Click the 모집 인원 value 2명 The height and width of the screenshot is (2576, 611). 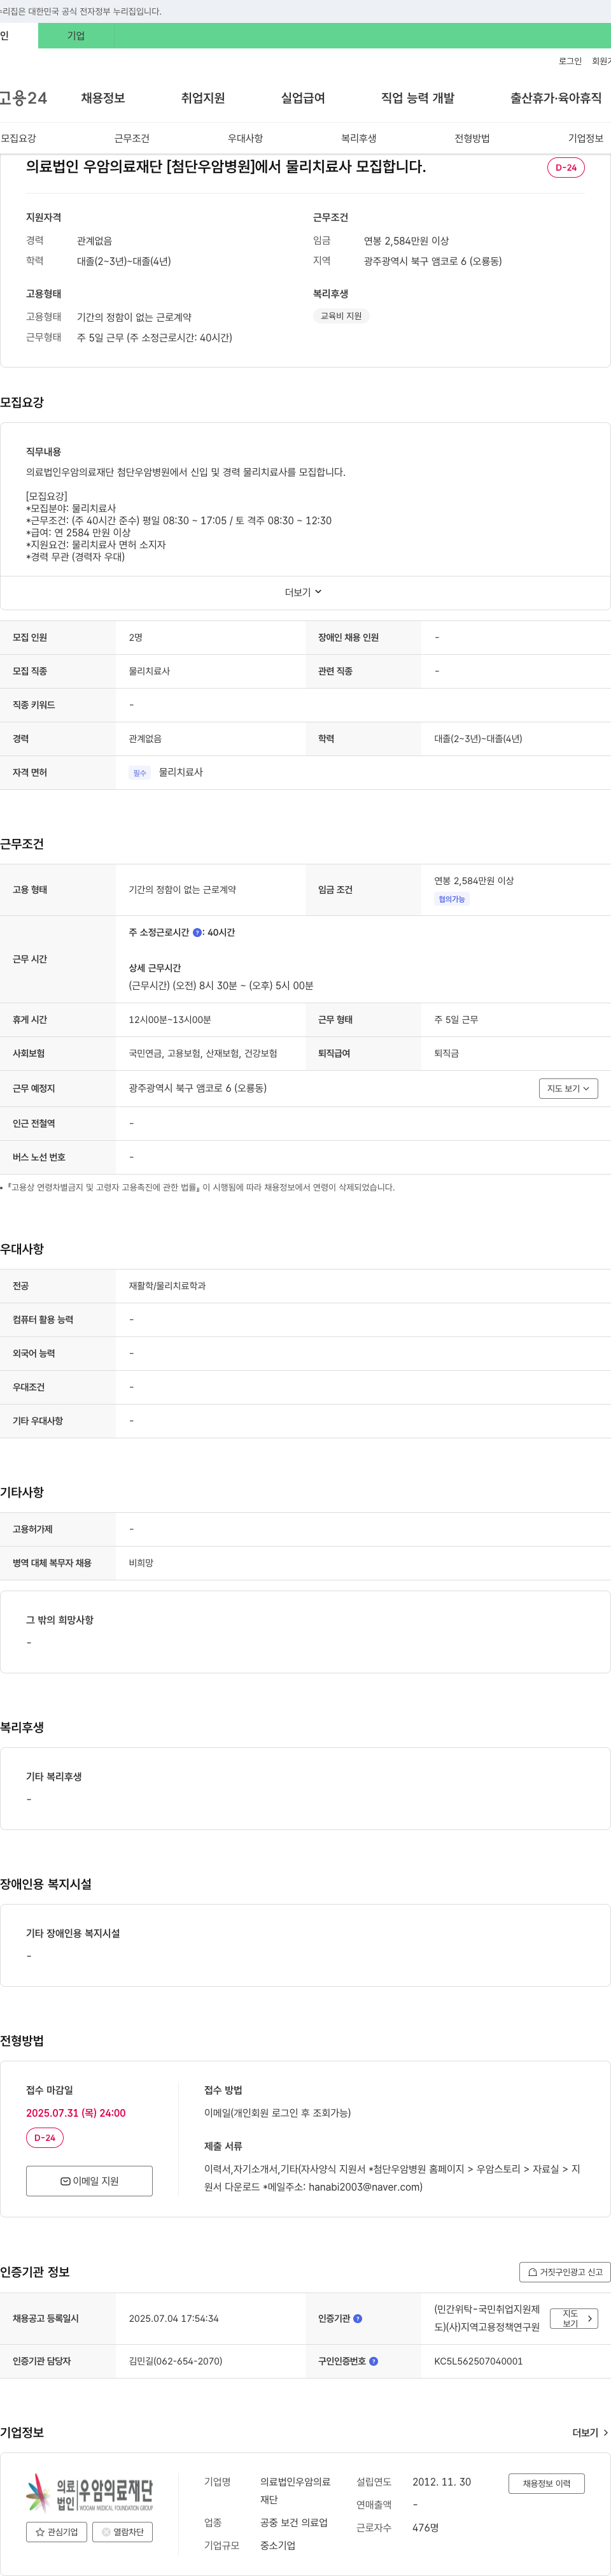[136, 637]
